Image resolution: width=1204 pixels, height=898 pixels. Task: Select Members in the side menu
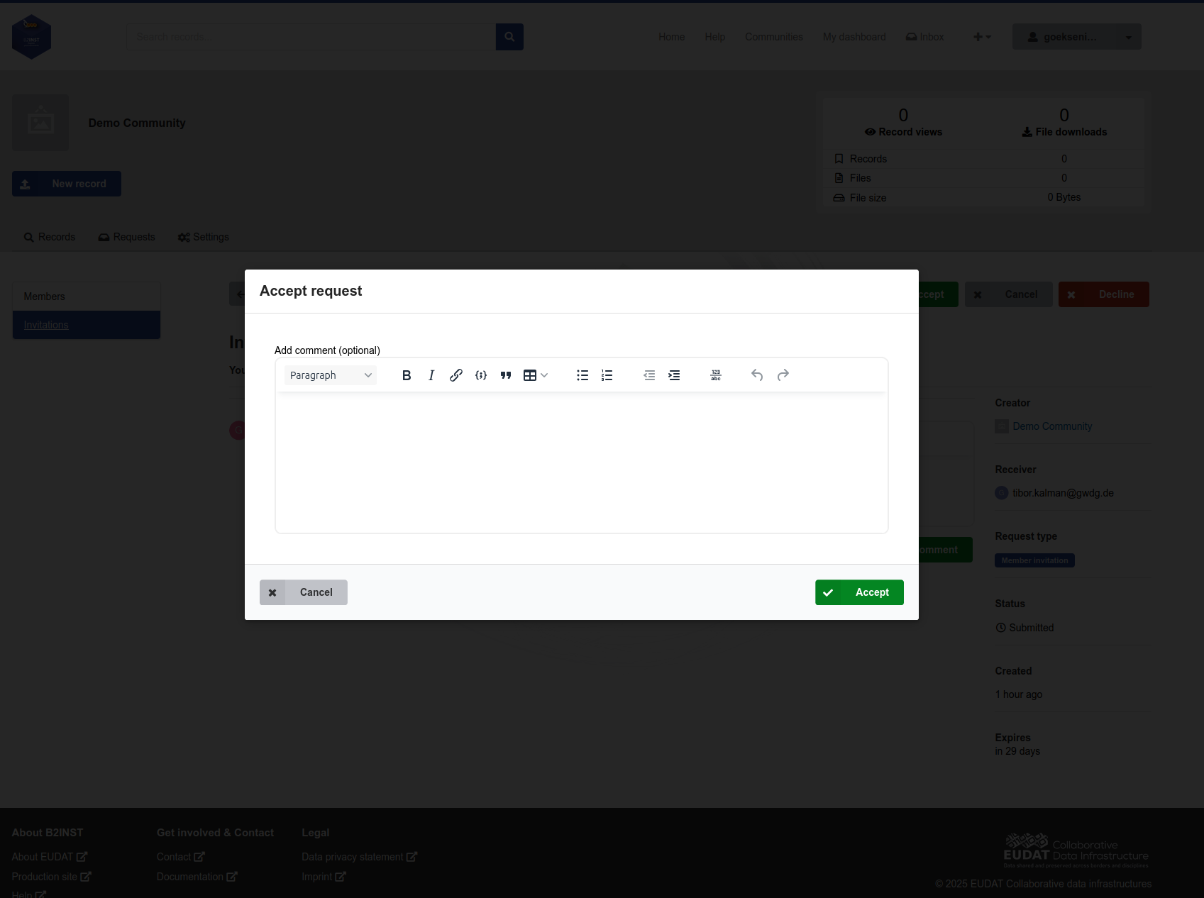click(x=87, y=296)
